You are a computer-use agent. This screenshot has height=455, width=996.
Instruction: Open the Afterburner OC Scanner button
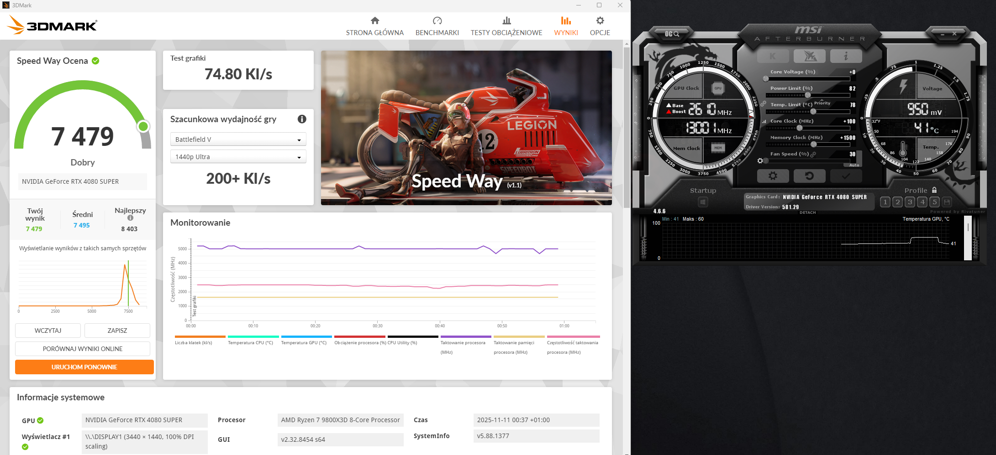pos(671,34)
